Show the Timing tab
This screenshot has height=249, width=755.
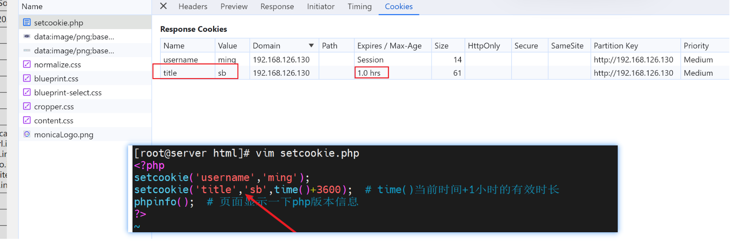point(359,6)
